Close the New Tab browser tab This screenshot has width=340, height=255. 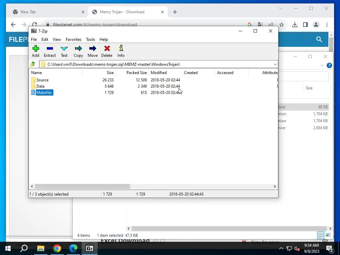(x=83, y=12)
